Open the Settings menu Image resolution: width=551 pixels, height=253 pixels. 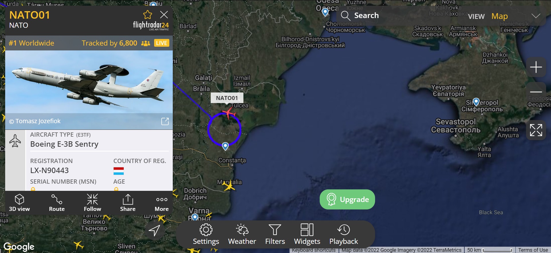coord(206,234)
